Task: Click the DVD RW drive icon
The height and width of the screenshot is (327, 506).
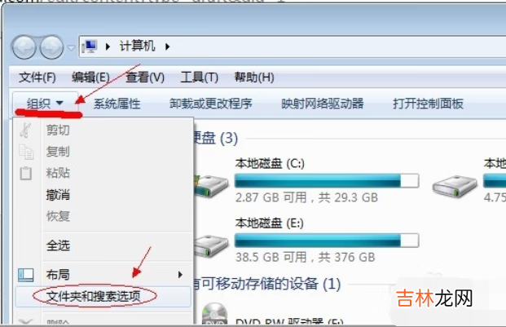Action: click(x=214, y=314)
